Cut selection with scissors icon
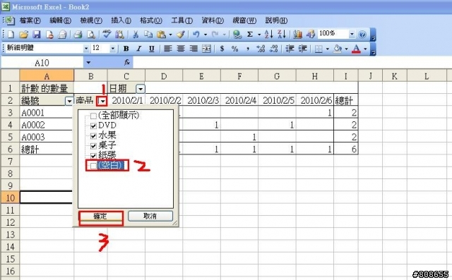 136,35
